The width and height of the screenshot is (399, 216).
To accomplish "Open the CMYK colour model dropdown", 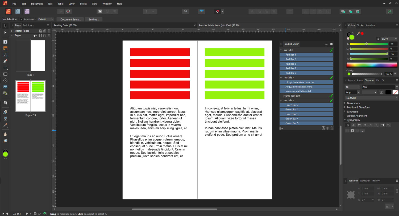I will tap(389, 39).
